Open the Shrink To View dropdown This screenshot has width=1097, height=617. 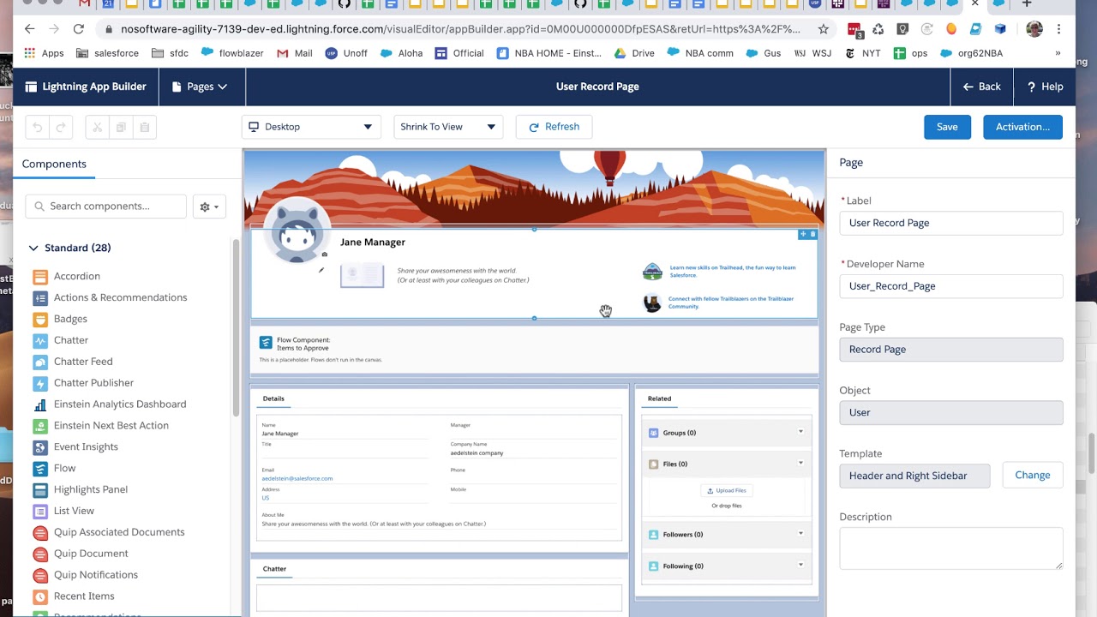click(x=448, y=127)
